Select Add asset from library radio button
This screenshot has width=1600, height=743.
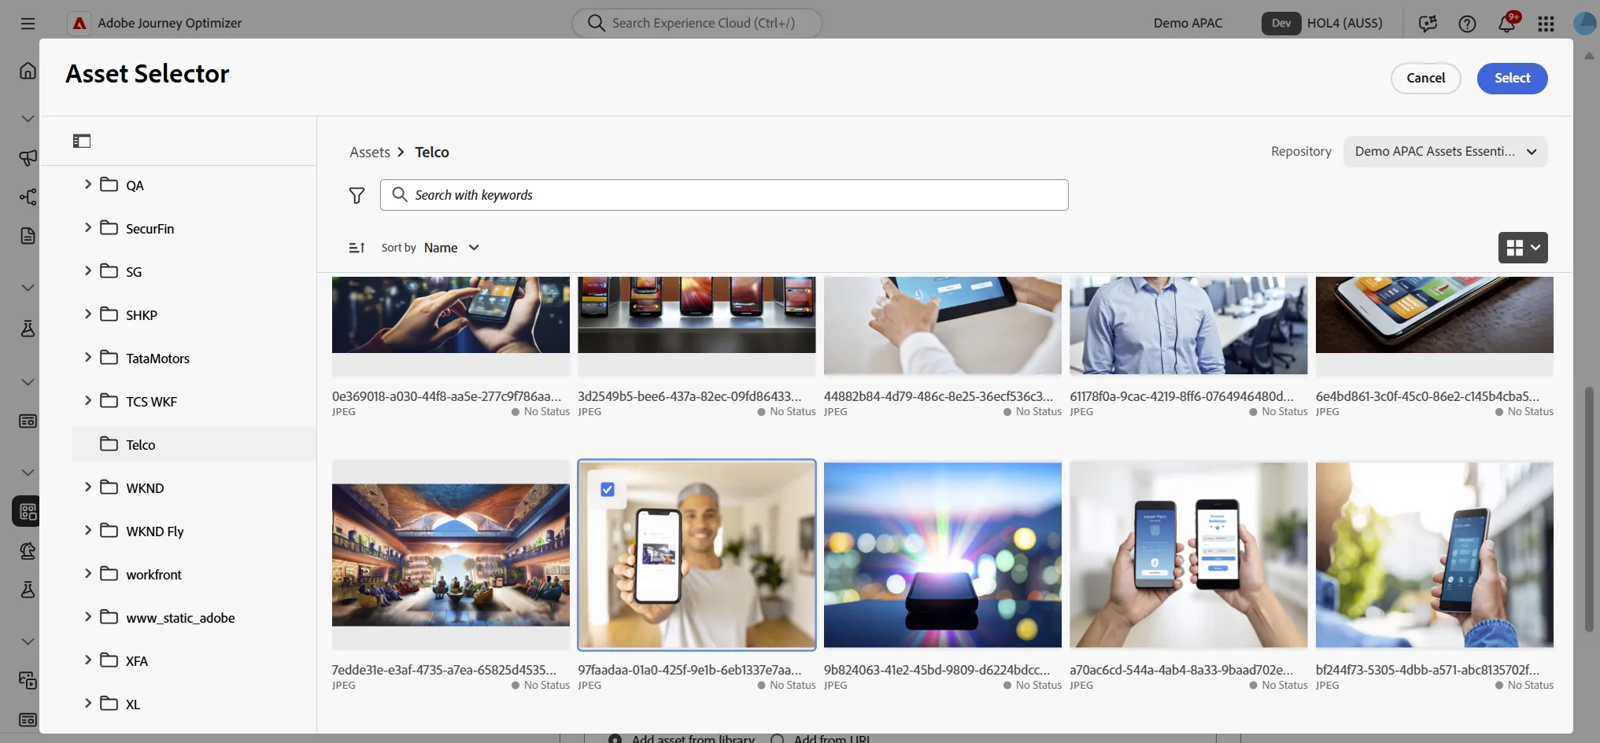[x=615, y=739]
